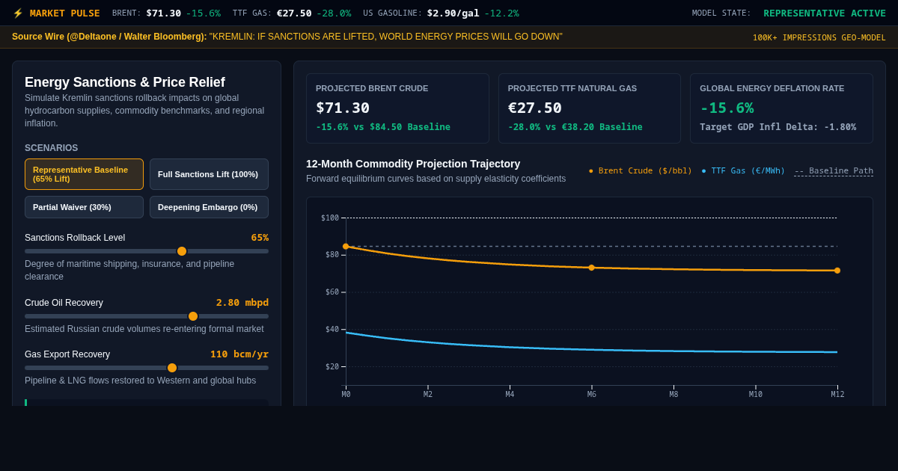Click the M8 axis label on chart
Viewport: 898px width, 471px height.
pos(673,394)
